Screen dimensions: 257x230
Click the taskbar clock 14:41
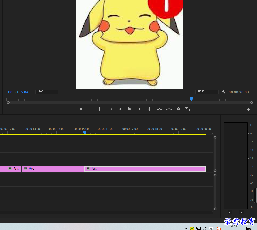pyautogui.click(x=233, y=227)
